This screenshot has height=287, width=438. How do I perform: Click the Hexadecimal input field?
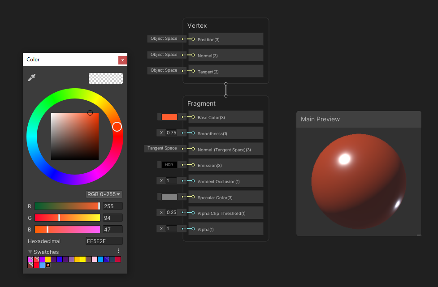pyautogui.click(x=104, y=241)
